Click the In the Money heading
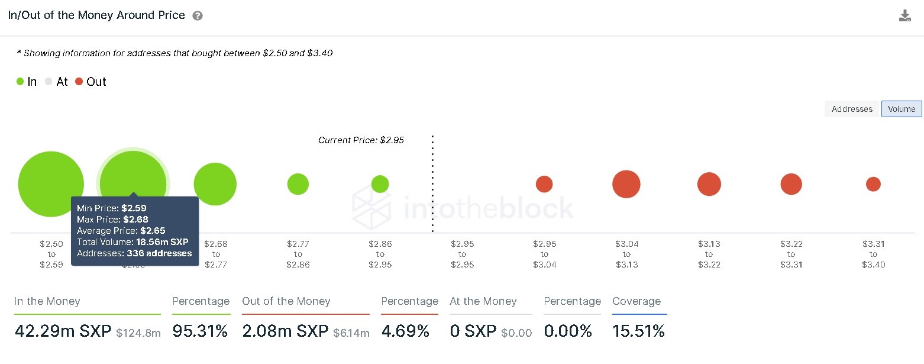This screenshot has height=364, width=924. [47, 301]
